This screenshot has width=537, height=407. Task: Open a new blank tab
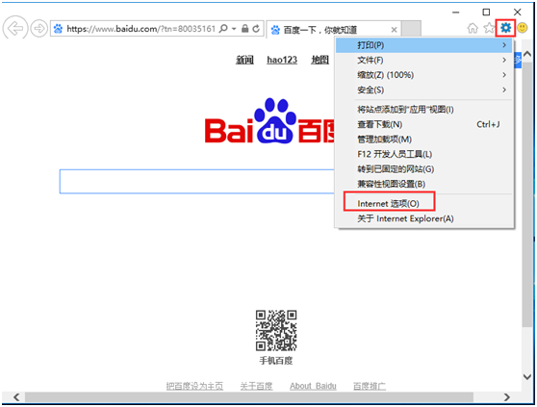click(411, 28)
